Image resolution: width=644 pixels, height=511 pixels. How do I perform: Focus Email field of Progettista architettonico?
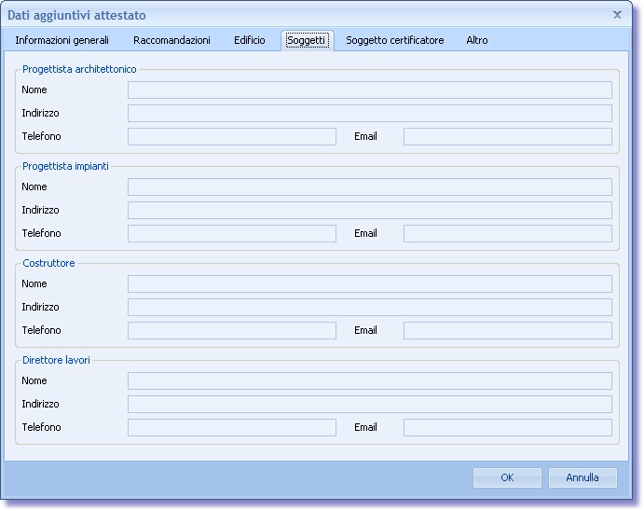click(x=508, y=136)
